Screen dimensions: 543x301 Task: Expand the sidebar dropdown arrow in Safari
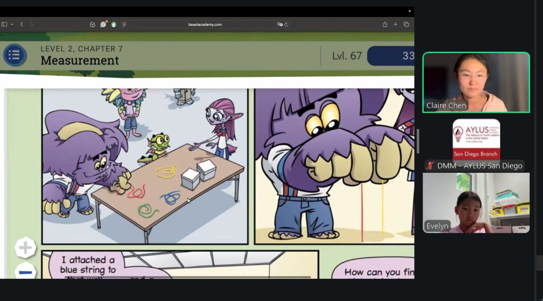point(12,24)
